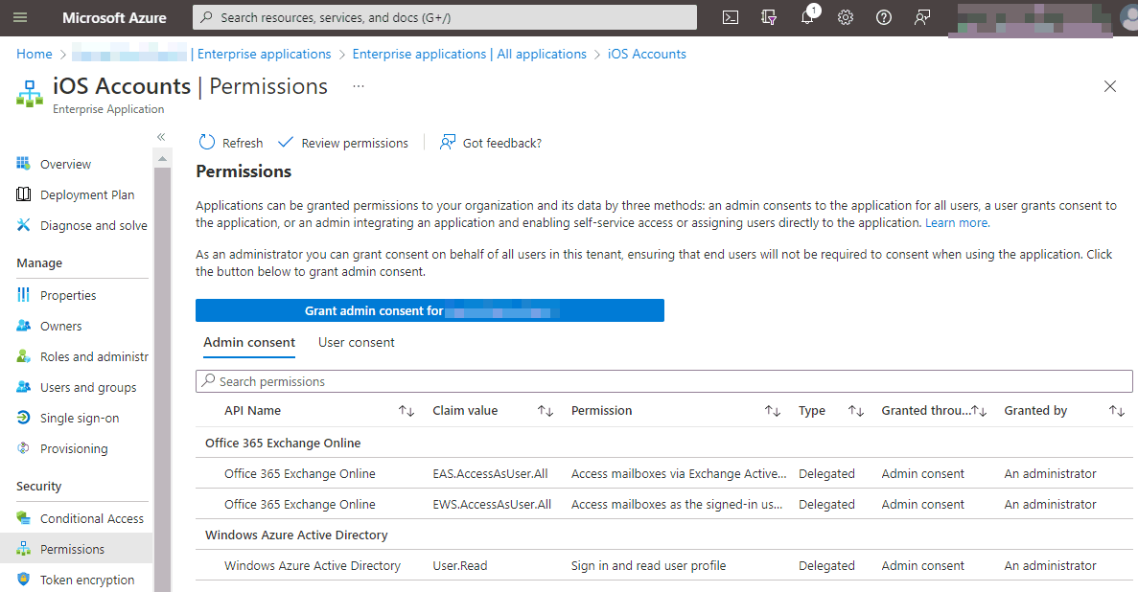Close the Permissions blade
Screen dimensions: 1138x592
pos(1109,86)
